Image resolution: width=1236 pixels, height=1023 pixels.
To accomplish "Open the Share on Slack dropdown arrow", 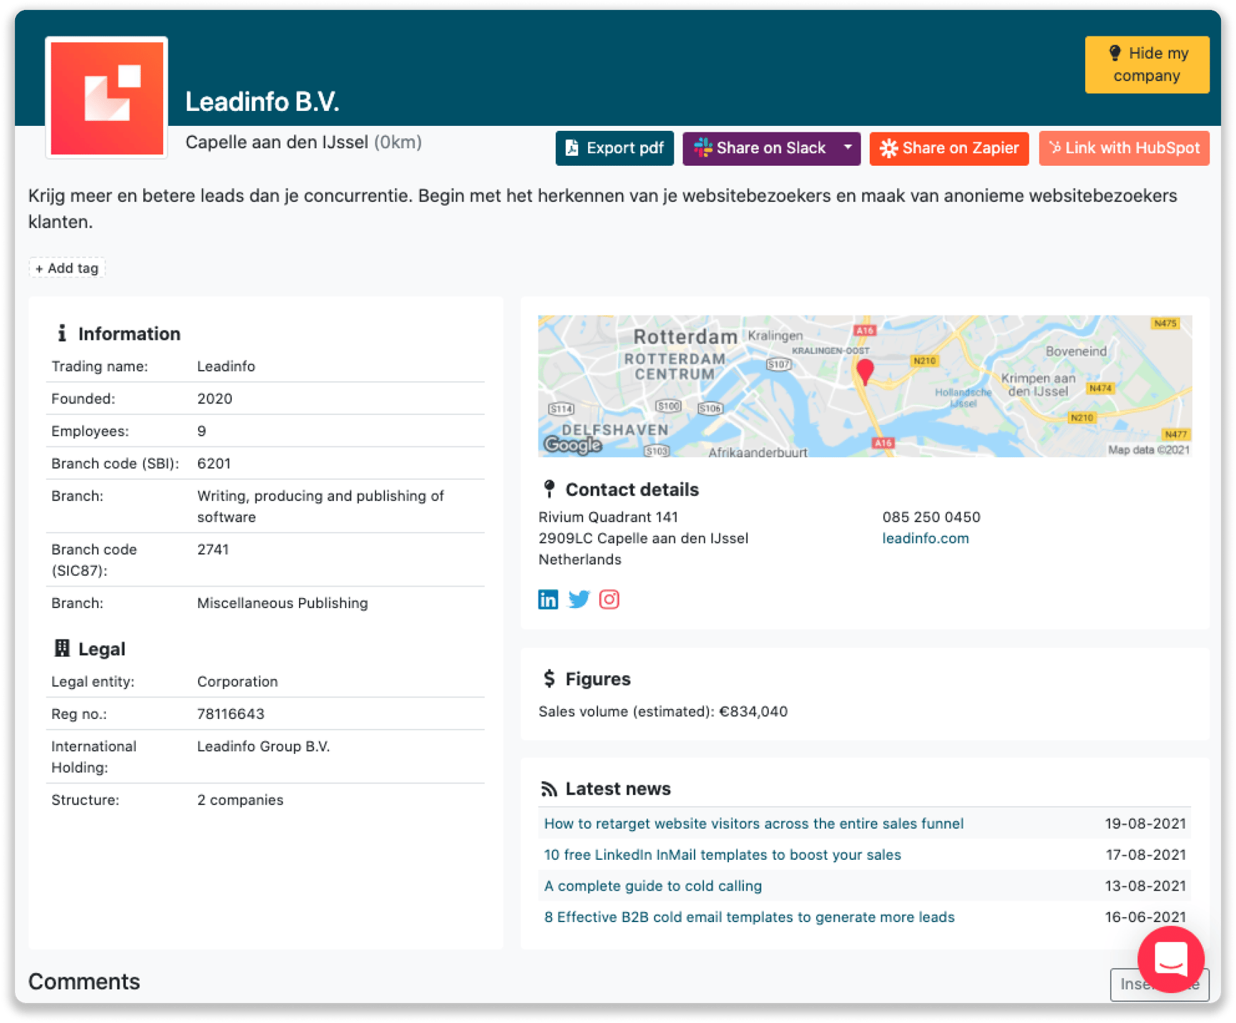I will click(x=848, y=148).
